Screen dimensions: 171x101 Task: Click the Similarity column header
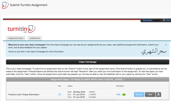(x=120, y=86)
